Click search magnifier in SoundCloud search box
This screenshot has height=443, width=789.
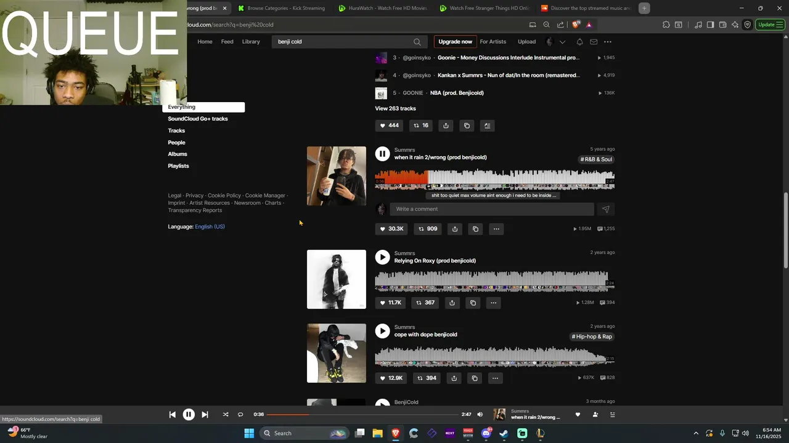[417, 42]
